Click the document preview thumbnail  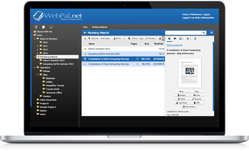coord(190,73)
